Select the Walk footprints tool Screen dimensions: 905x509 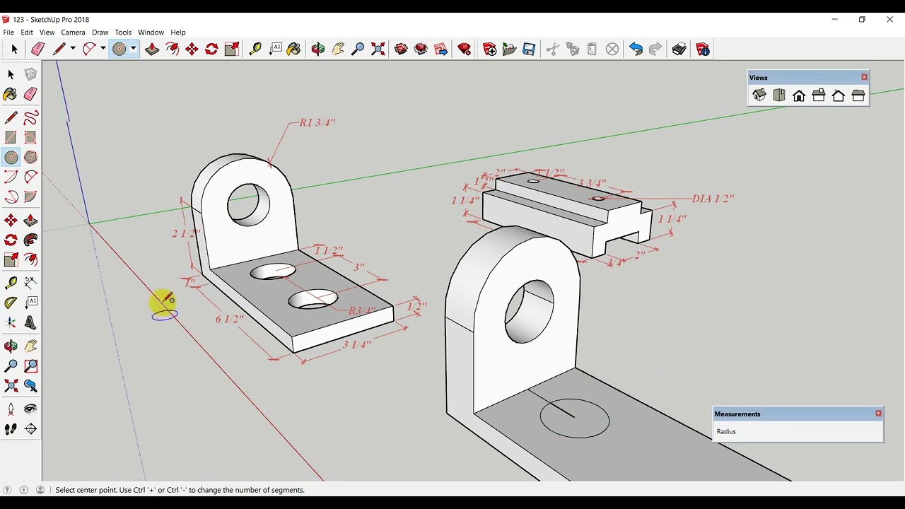(x=11, y=428)
